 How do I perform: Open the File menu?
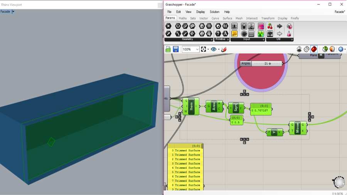coord(169,12)
